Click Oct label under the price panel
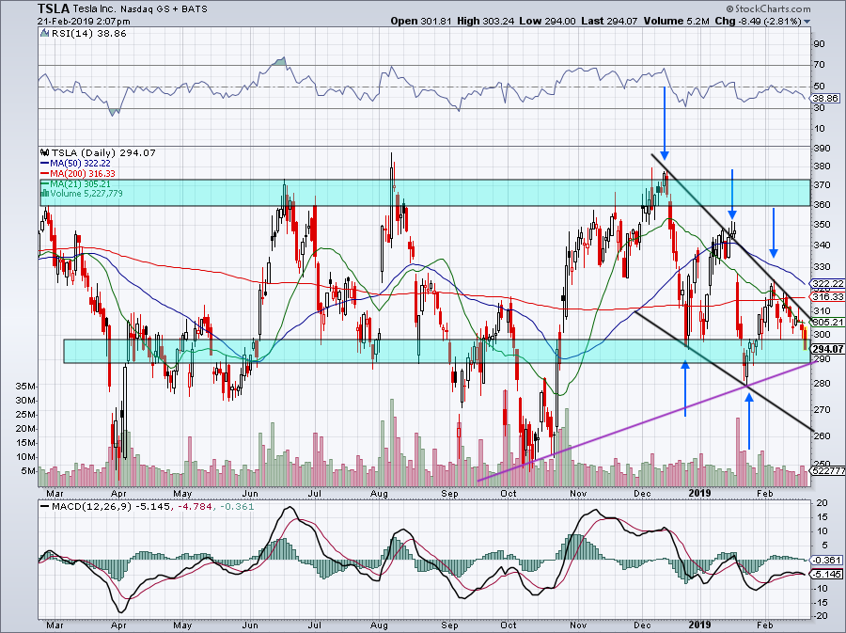Image resolution: width=846 pixels, height=633 pixels. pyautogui.click(x=509, y=493)
